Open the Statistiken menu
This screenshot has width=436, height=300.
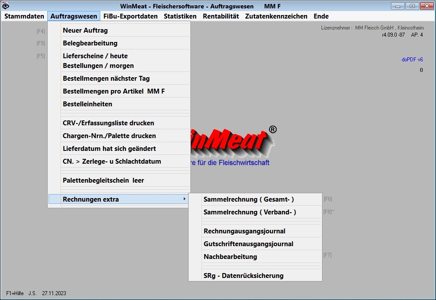tap(180, 16)
